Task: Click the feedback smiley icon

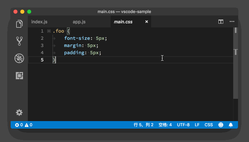Action: pos(221,125)
